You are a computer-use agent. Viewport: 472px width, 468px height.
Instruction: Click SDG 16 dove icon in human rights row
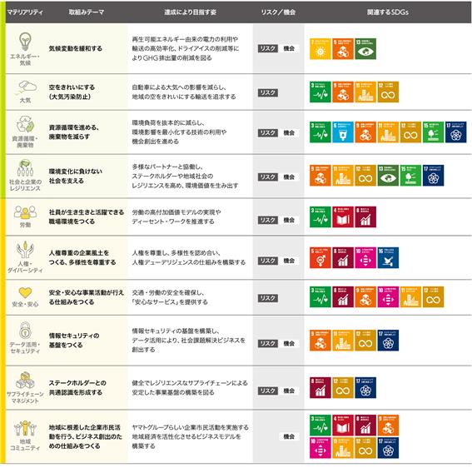click(x=388, y=258)
